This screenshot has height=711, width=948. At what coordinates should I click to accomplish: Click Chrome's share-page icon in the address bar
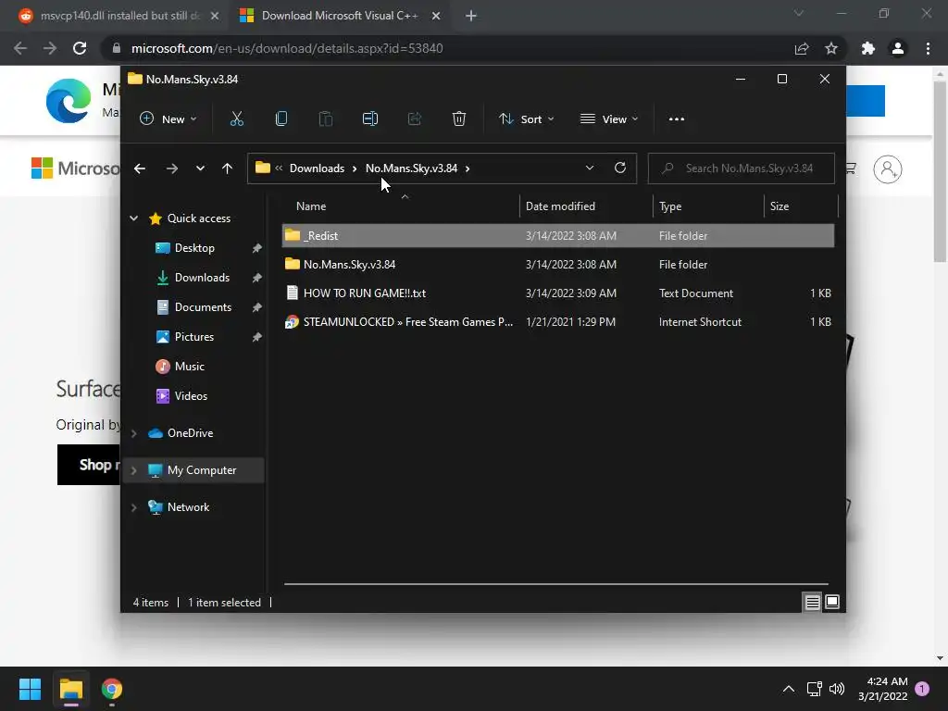(802, 48)
